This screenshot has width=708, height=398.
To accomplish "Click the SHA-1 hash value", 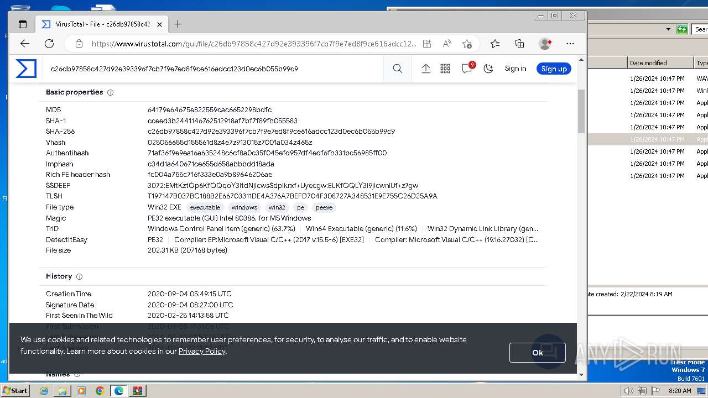I will [222, 121].
